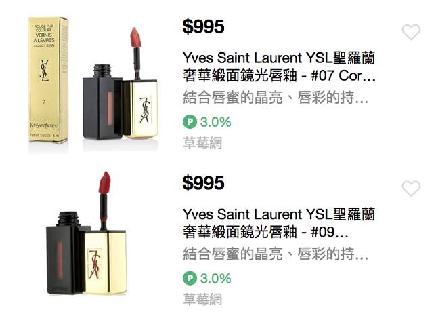Select the $995 price of second product
This screenshot has height=314, width=436.
pos(203,183)
